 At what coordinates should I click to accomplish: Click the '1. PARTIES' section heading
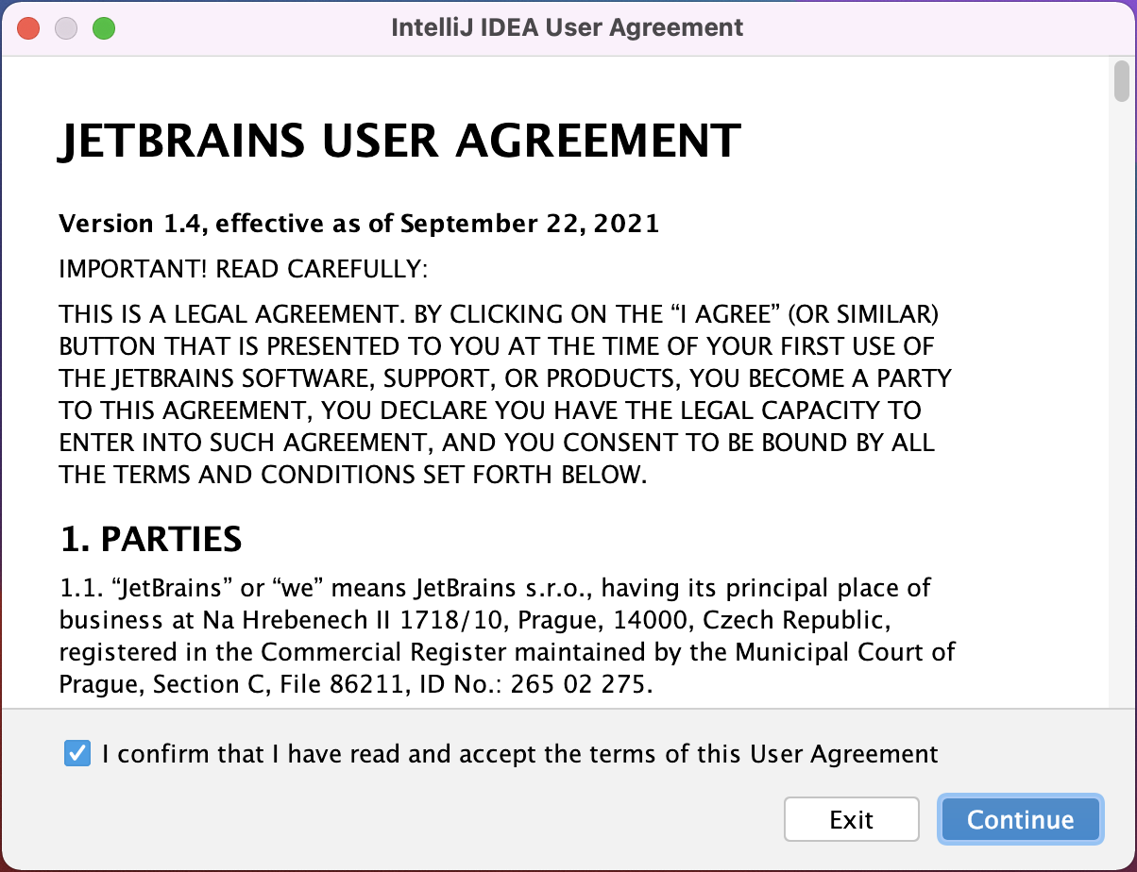(151, 539)
